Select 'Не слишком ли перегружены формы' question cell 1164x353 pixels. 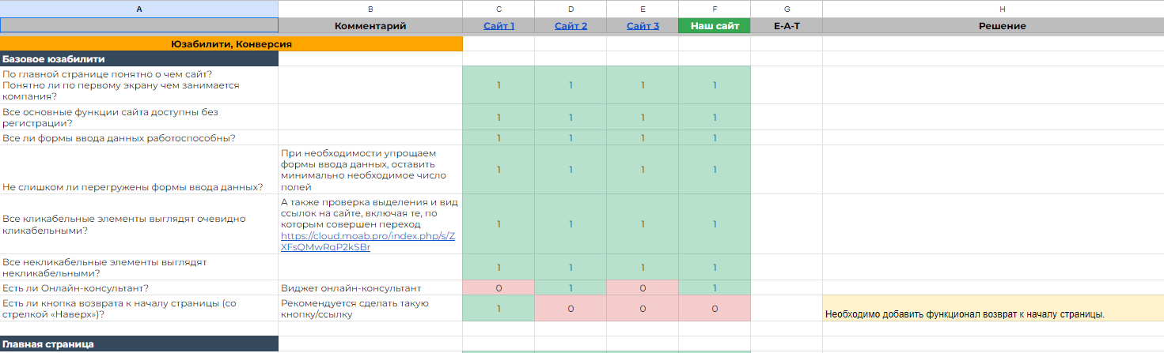139,170
